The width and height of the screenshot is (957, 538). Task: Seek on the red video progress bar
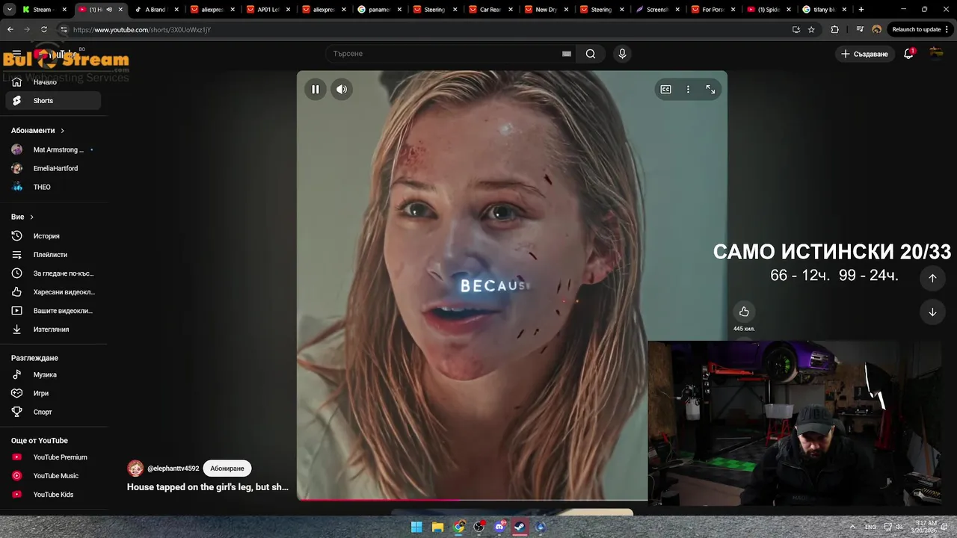point(473,499)
